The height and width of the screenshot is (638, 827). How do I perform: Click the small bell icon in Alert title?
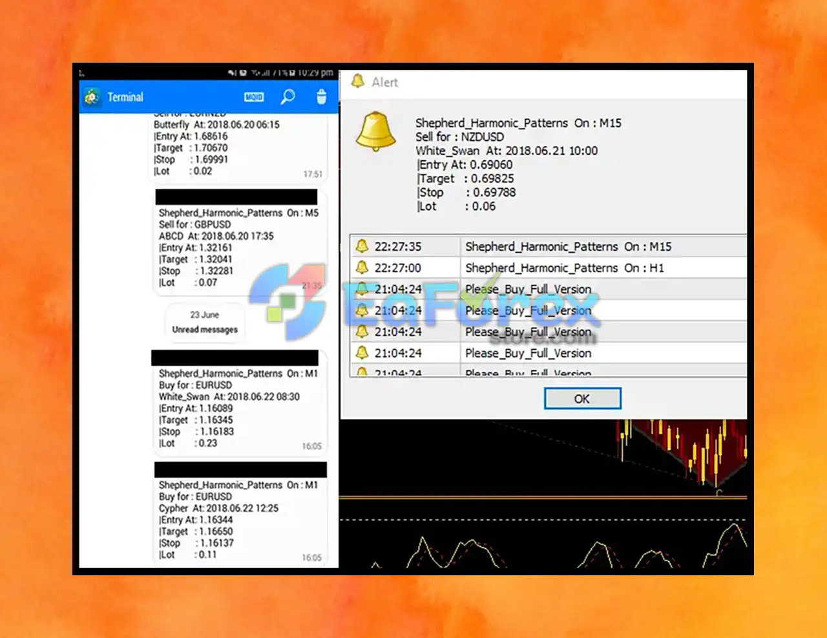click(357, 81)
